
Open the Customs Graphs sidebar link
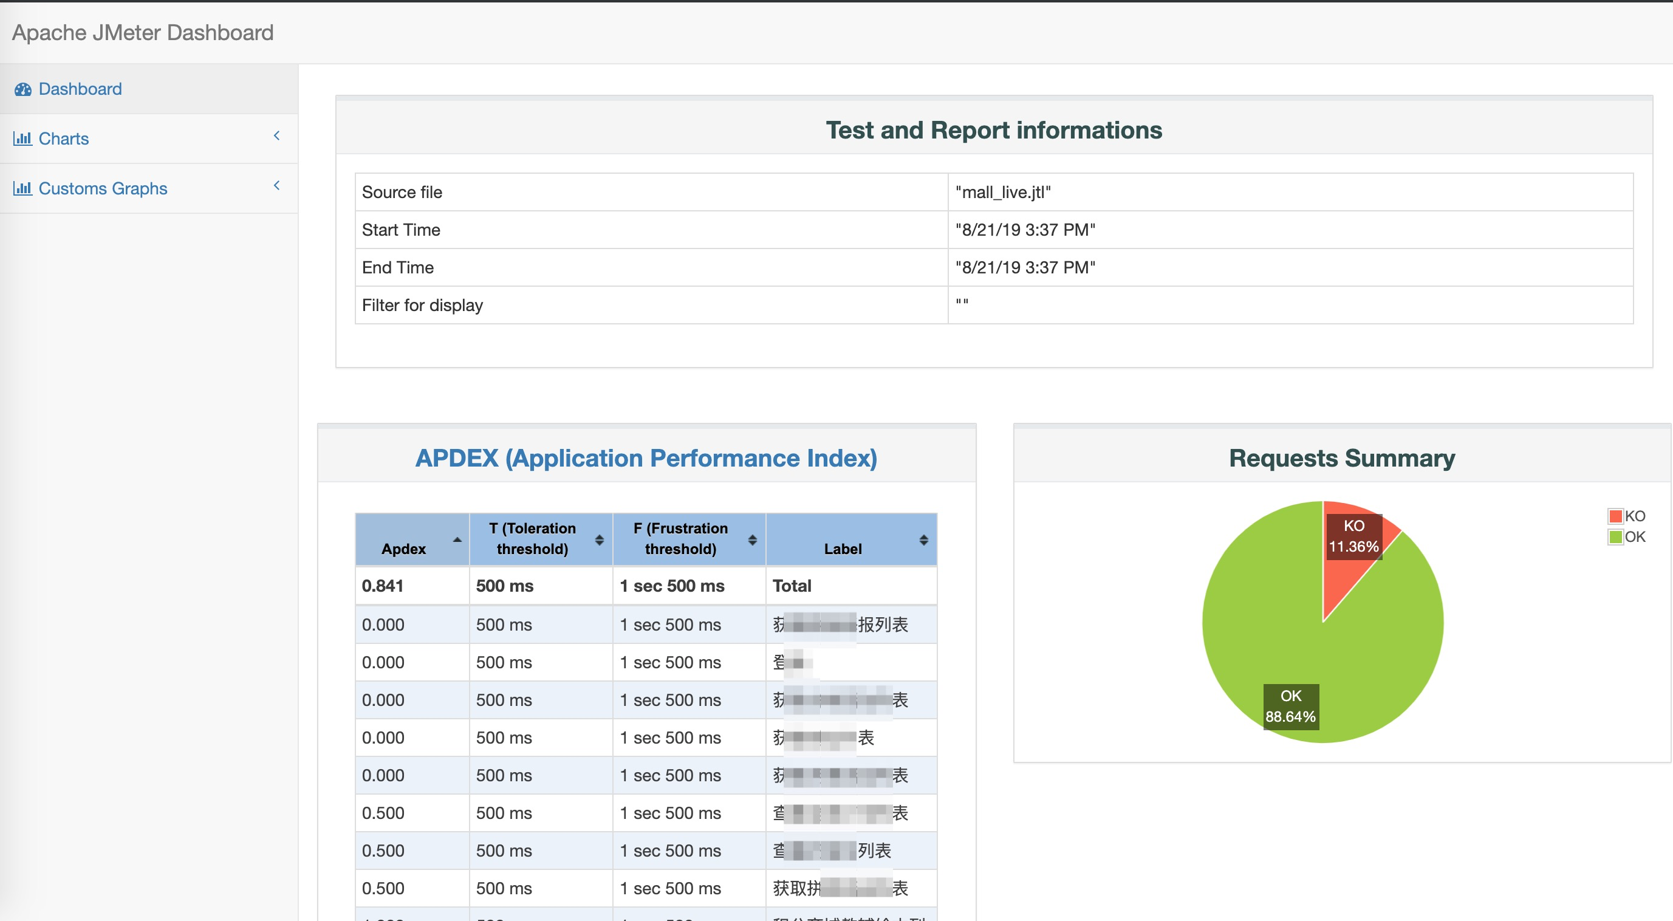[x=103, y=188]
